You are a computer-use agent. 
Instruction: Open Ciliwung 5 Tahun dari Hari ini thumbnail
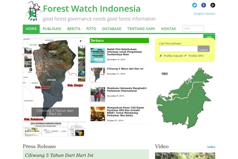point(98,75)
